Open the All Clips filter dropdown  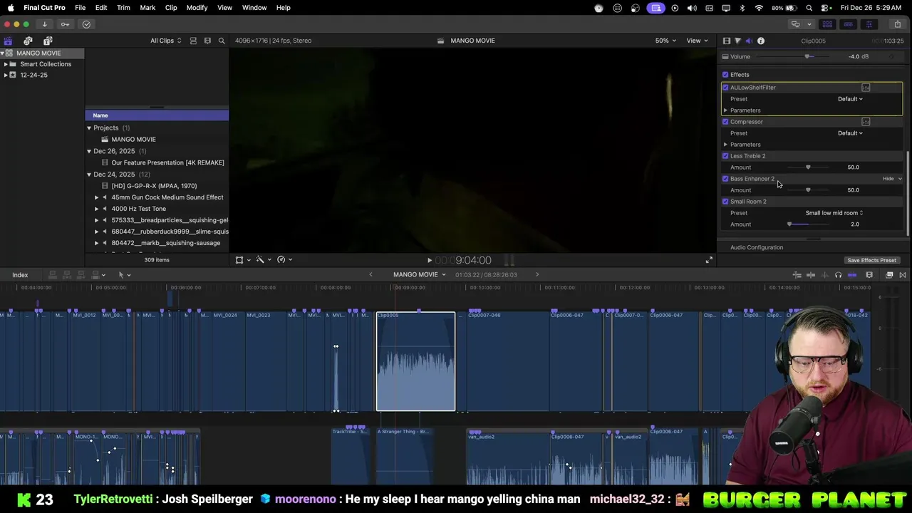tap(165, 41)
